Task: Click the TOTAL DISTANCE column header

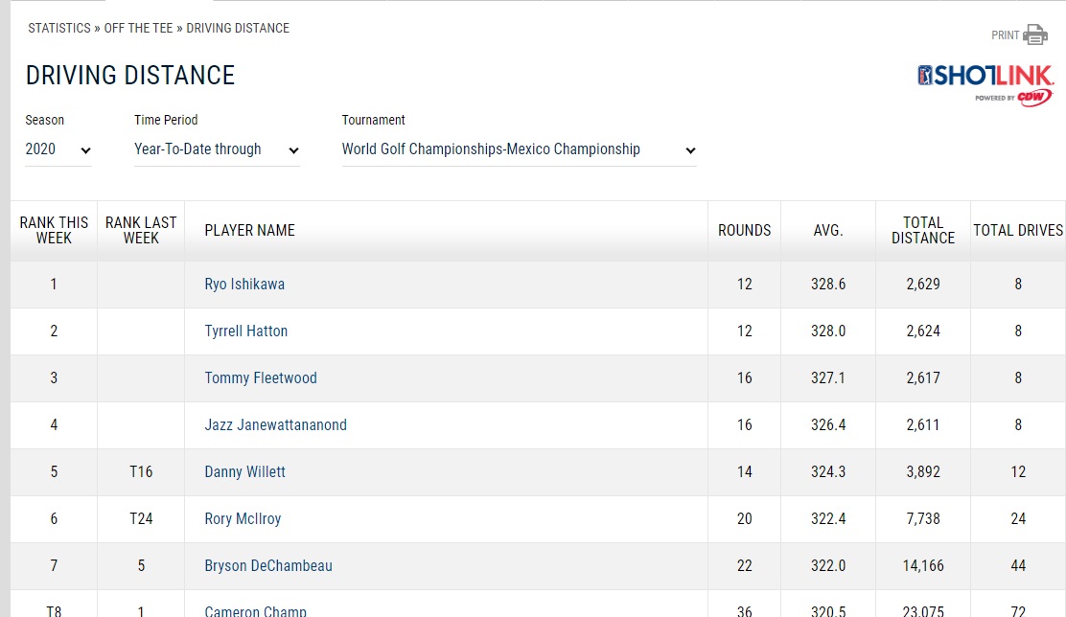Action: pos(922,231)
